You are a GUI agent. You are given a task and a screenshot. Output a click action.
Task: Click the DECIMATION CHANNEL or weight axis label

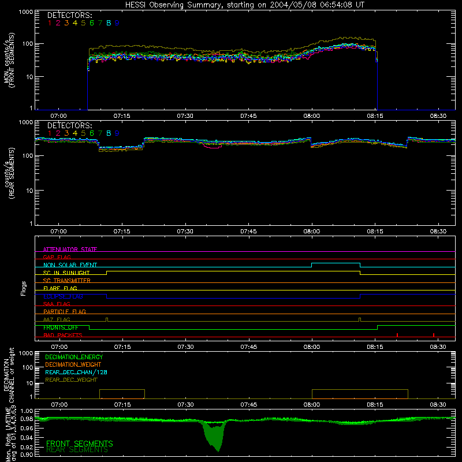pyautogui.click(x=9, y=375)
